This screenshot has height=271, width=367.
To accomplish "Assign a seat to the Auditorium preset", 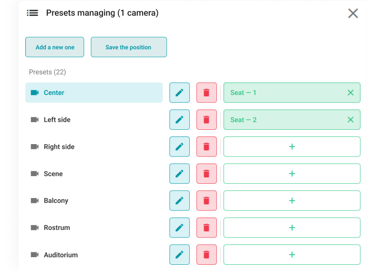I will (x=292, y=255).
